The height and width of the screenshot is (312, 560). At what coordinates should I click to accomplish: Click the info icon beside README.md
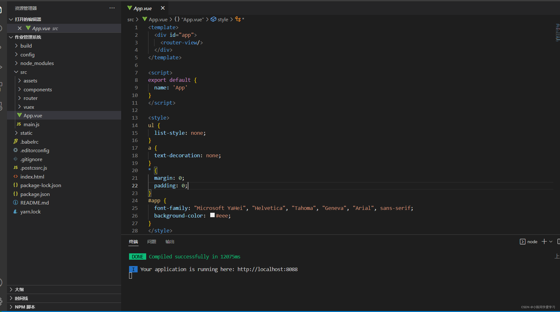(16, 202)
